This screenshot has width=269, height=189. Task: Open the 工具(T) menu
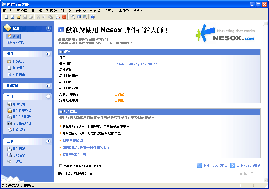[x=124, y=11]
